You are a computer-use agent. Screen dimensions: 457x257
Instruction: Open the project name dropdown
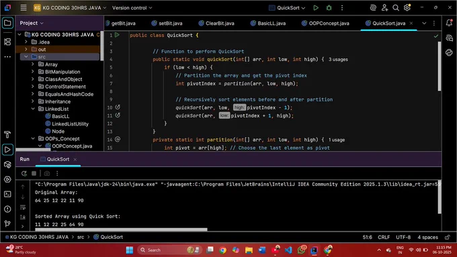(x=70, y=8)
